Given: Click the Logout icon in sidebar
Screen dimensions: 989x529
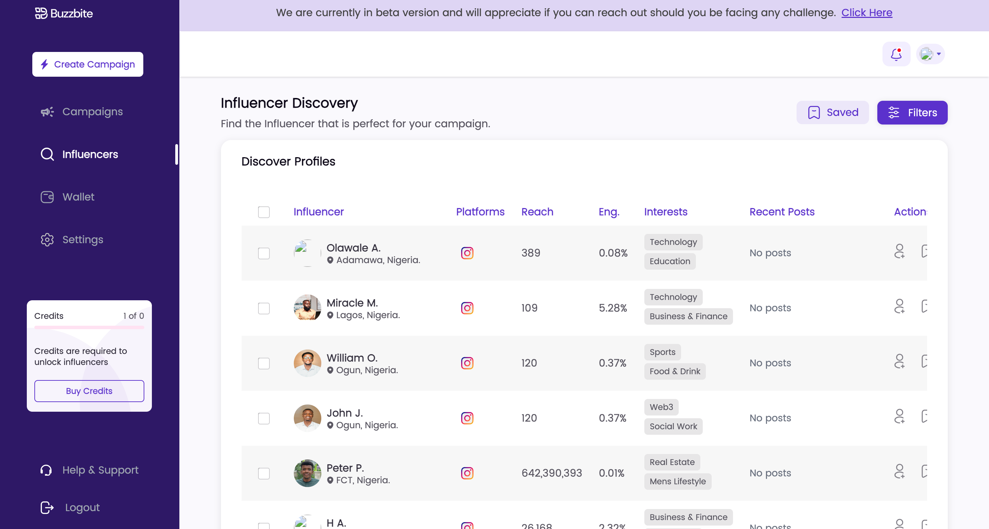Looking at the screenshot, I should (x=47, y=507).
